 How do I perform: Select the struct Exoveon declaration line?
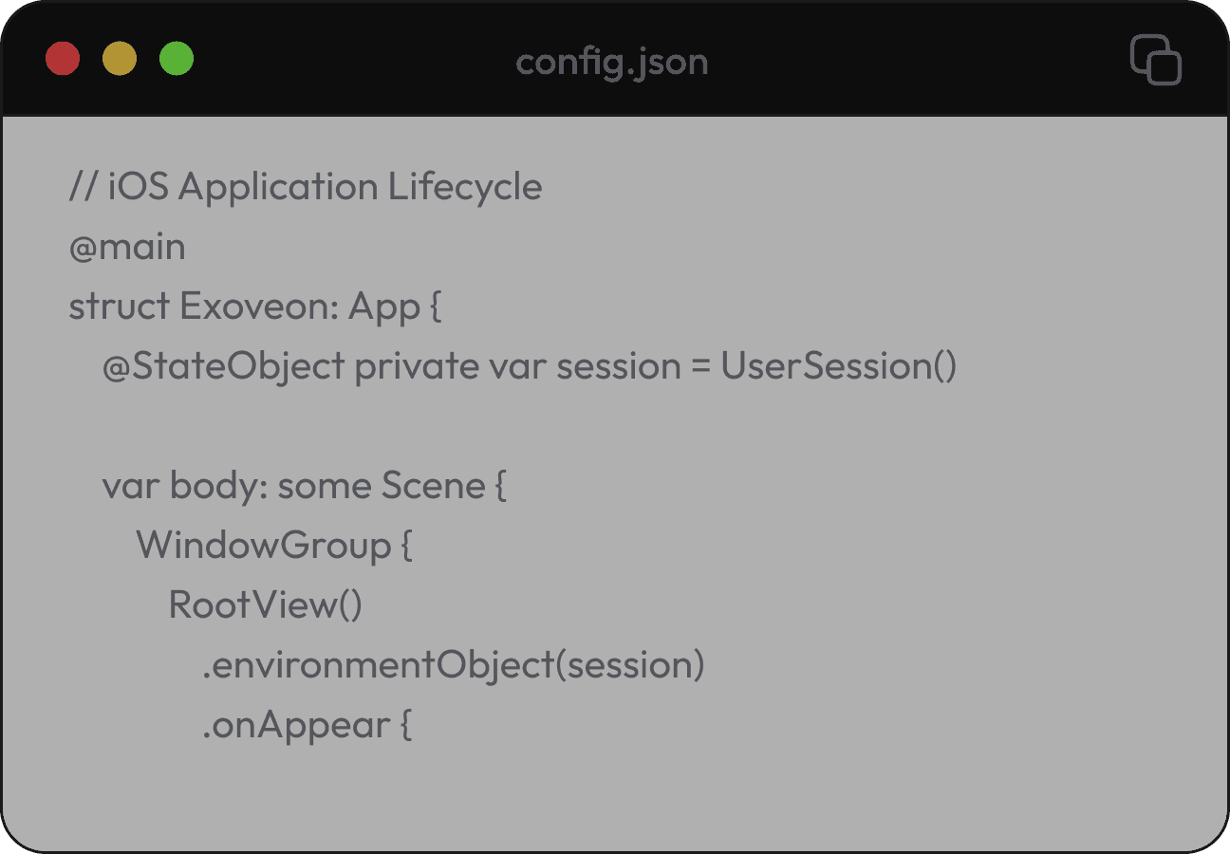tap(254, 306)
